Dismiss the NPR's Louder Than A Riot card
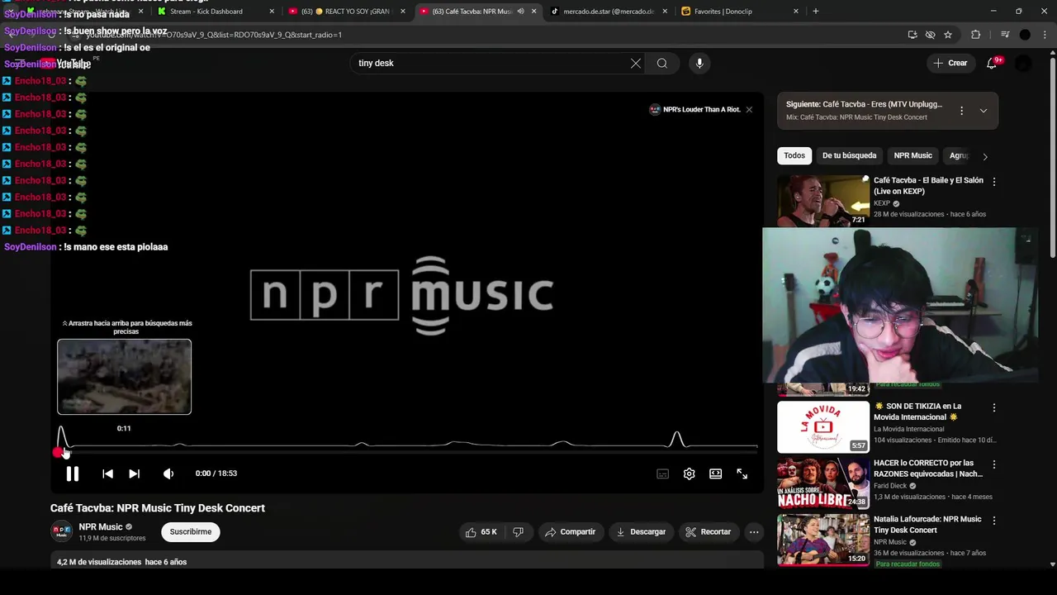 tap(749, 109)
